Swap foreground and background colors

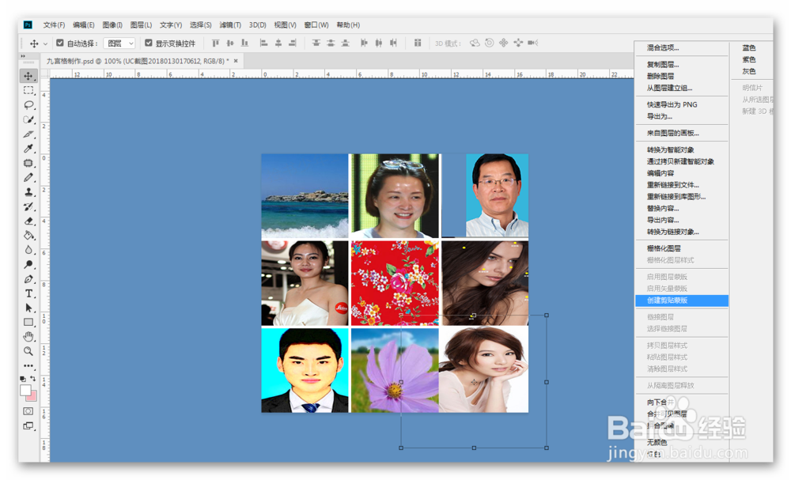(x=33, y=378)
